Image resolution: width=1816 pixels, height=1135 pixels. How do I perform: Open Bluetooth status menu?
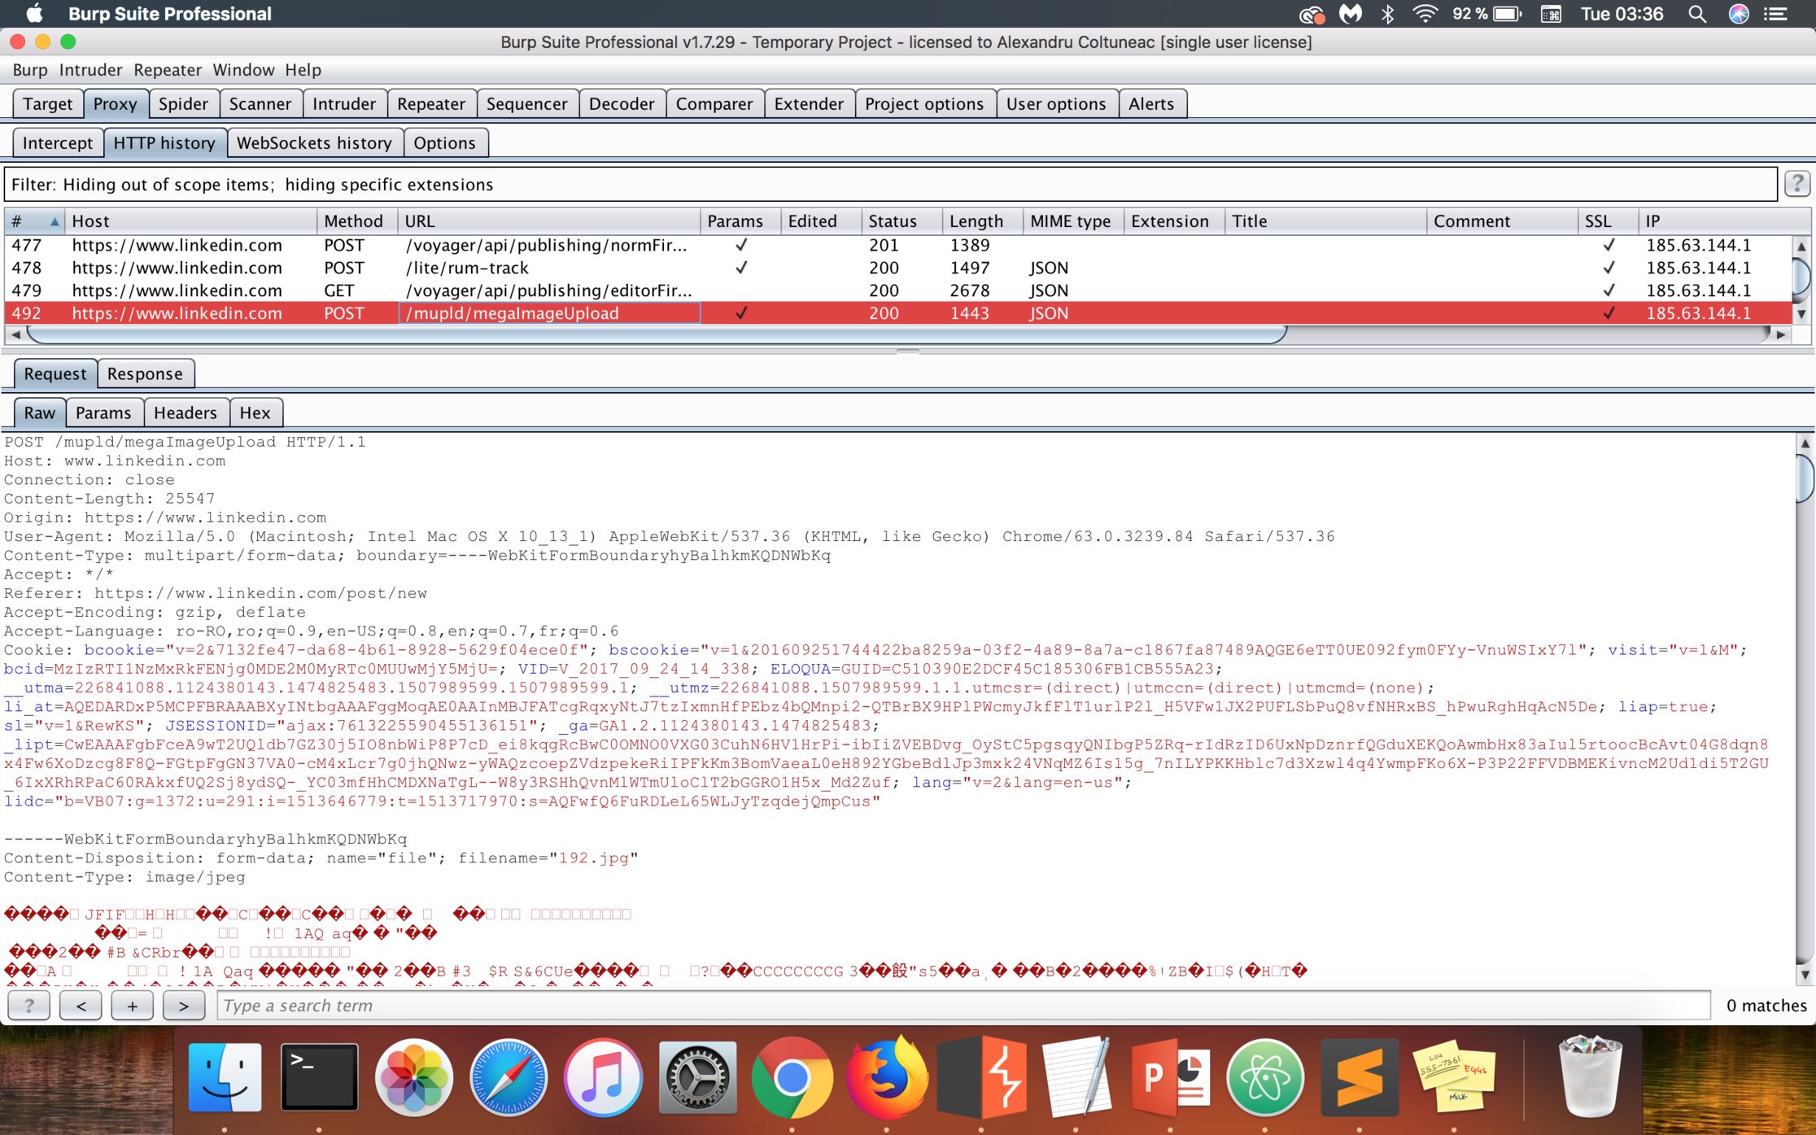coord(1388,14)
